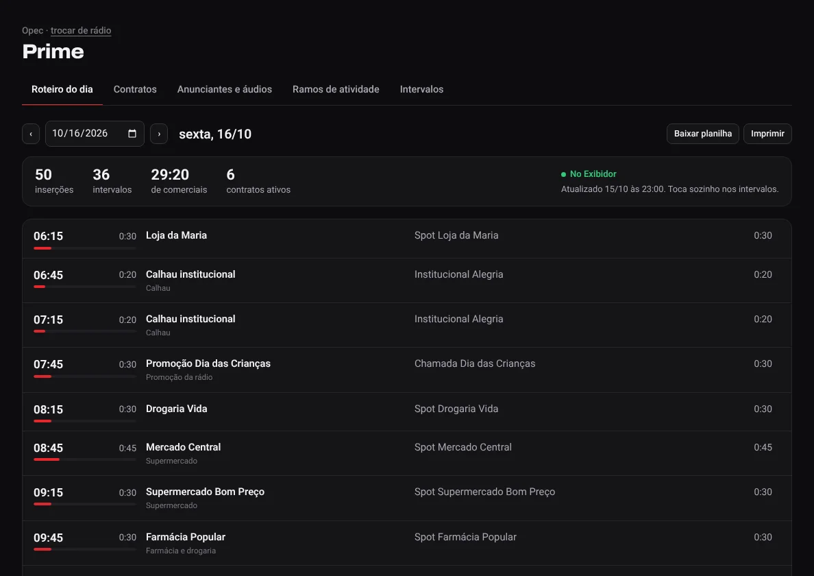Screen dimensions: 814x576
Task: Open the 06:15 Loja da Maria row
Action: [407, 239]
